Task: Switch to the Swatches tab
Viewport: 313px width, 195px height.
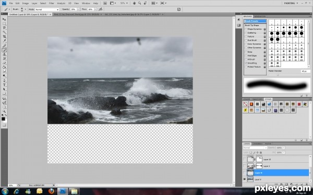Action: tap(257, 99)
